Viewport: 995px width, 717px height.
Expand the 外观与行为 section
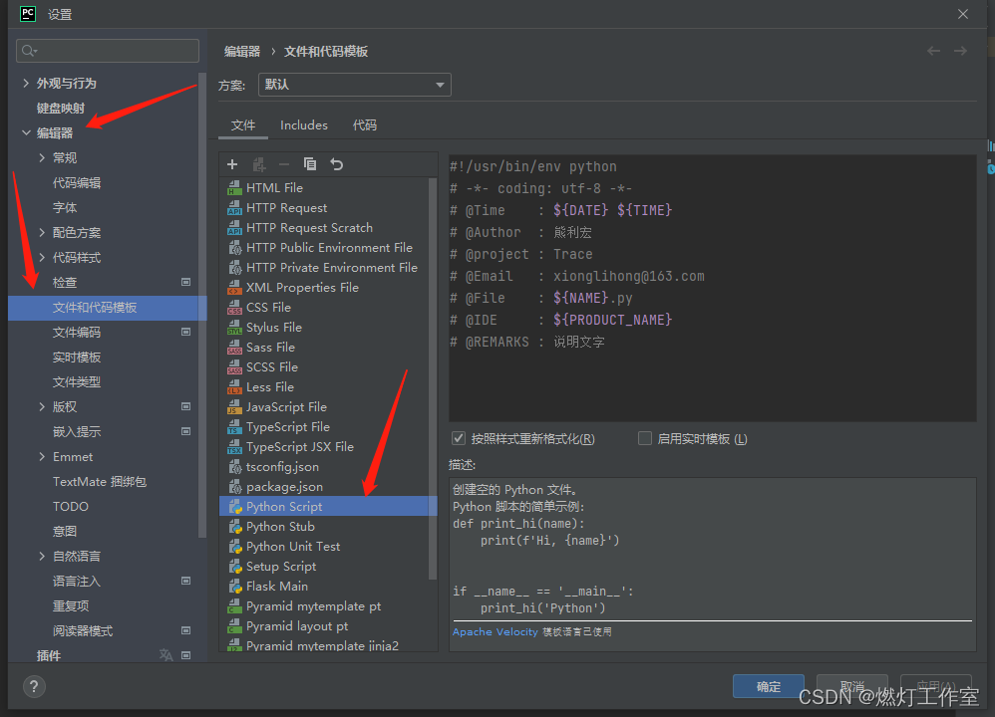26,83
